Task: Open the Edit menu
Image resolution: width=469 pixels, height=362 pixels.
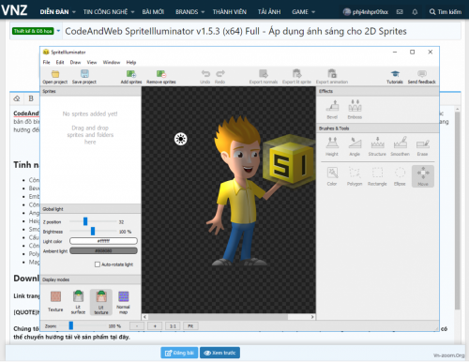Action: (x=60, y=62)
